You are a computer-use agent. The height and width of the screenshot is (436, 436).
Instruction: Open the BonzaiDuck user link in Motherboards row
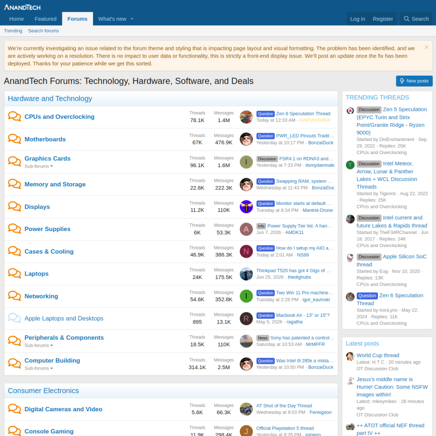click(321, 142)
